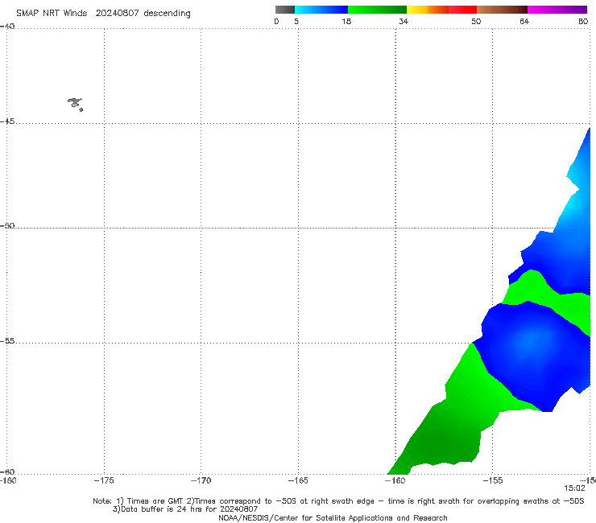The height and width of the screenshot is (523, 596).
Task: Click the cyan-blue segment of the color bar
Action: (x=321, y=10)
